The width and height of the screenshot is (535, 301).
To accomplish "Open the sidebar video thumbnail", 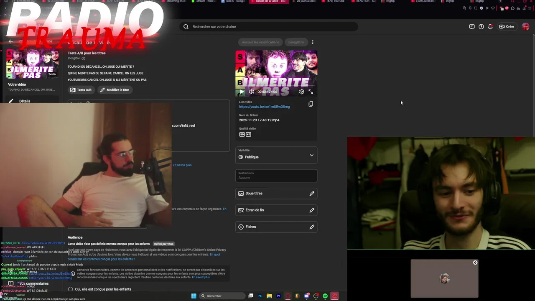I will click(x=32, y=64).
